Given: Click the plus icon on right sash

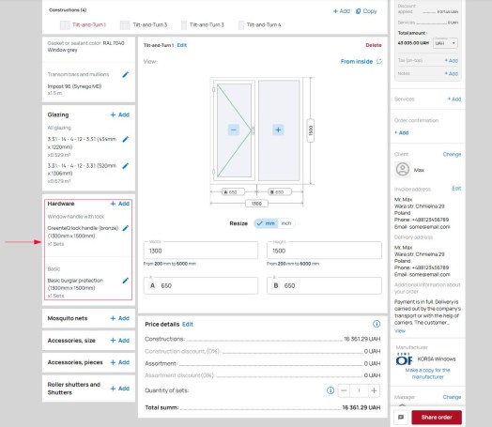Looking at the screenshot, I should [278, 130].
